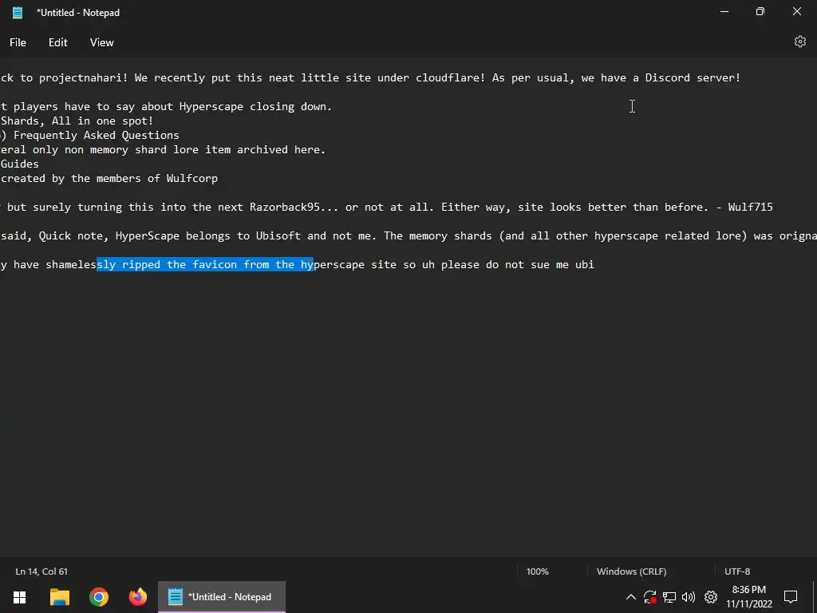Close the Notepad window
Image resolution: width=817 pixels, height=613 pixels.
pyautogui.click(x=797, y=11)
